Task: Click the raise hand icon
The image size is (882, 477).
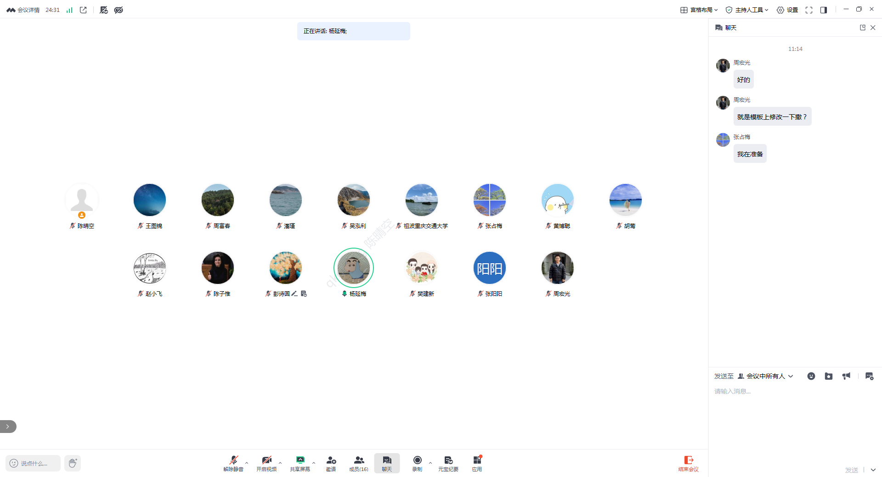Action: 73,463
